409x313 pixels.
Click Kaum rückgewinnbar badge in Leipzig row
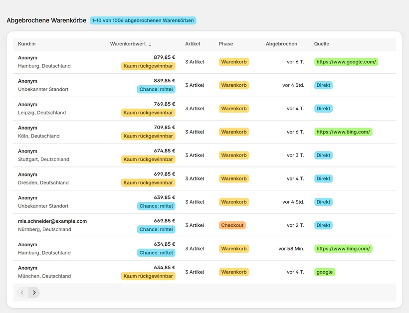[148, 113]
